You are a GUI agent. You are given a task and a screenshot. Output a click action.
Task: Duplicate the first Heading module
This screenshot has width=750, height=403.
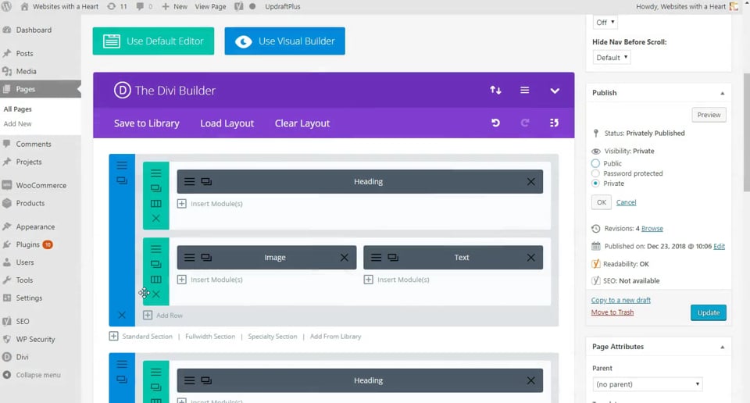pos(206,182)
